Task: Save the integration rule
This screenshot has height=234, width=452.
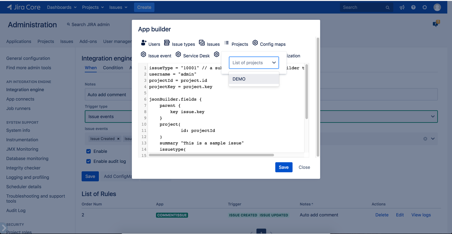Action: coord(90,176)
